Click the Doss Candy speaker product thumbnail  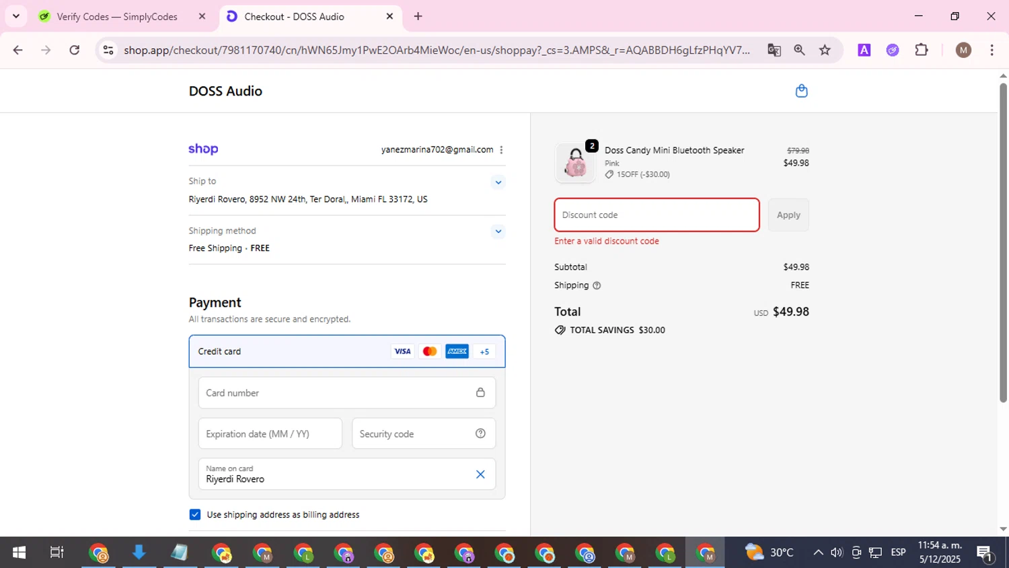[x=575, y=163]
